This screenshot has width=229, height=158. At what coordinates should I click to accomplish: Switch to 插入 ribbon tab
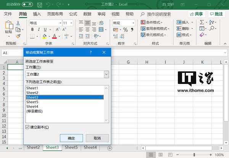coord(37,14)
